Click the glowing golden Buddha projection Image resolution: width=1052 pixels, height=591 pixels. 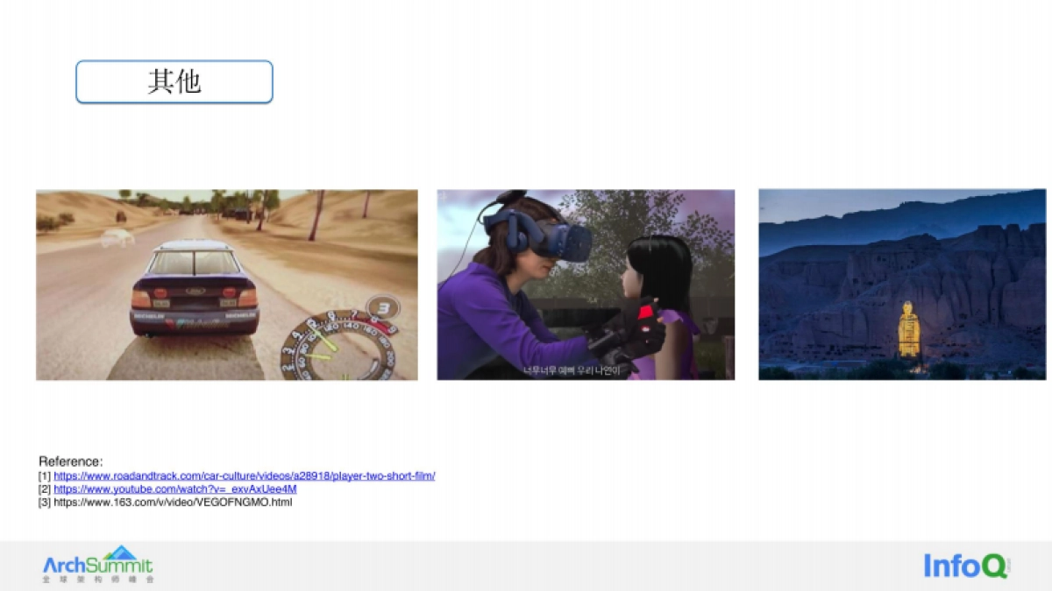click(x=909, y=330)
